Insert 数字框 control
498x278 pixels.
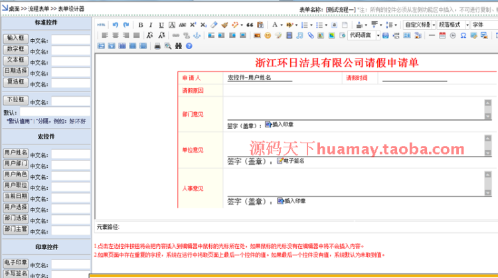15,49
